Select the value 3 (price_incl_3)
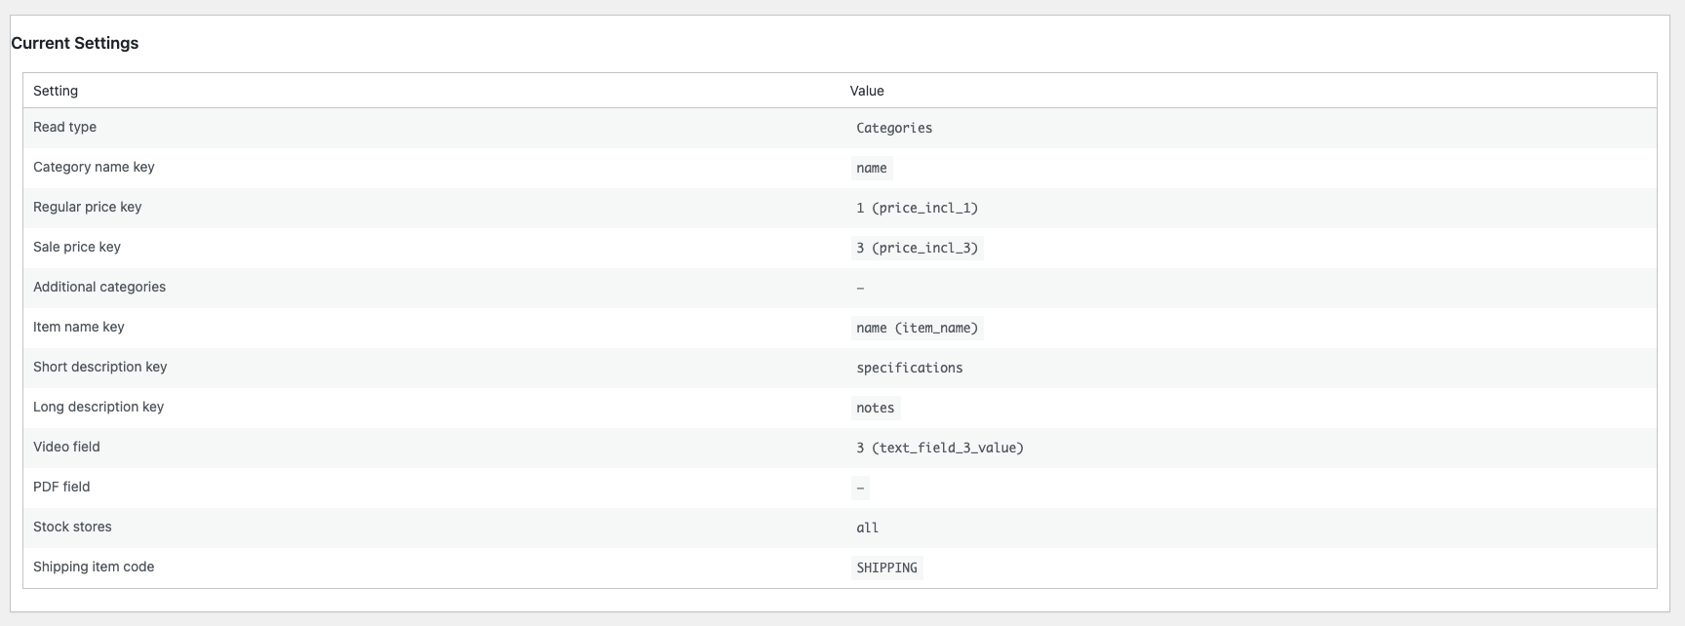 [x=917, y=248]
